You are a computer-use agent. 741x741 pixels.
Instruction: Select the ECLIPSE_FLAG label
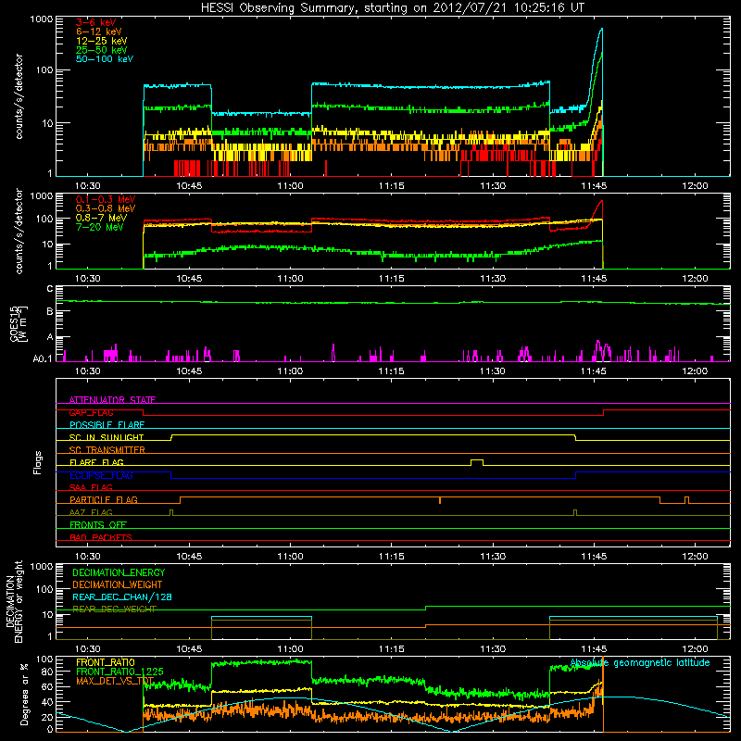[x=101, y=475]
